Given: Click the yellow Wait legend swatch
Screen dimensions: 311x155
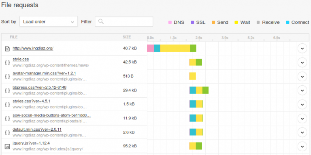Looking at the screenshot, I should point(236,22).
